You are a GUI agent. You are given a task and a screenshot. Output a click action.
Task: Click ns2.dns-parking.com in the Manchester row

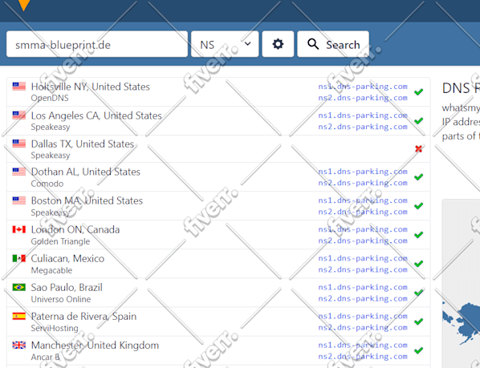point(363,357)
